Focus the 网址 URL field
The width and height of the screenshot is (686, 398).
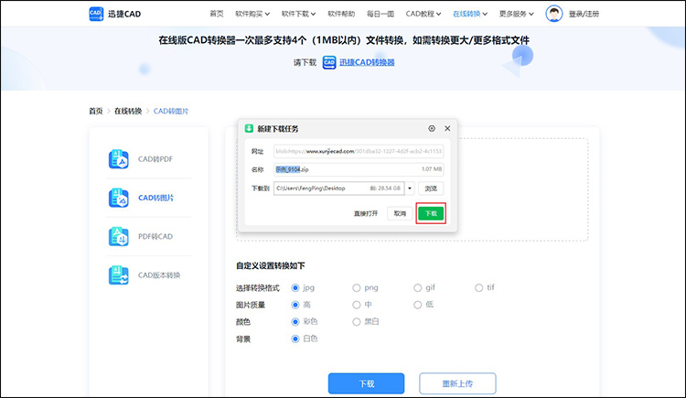pyautogui.click(x=359, y=151)
